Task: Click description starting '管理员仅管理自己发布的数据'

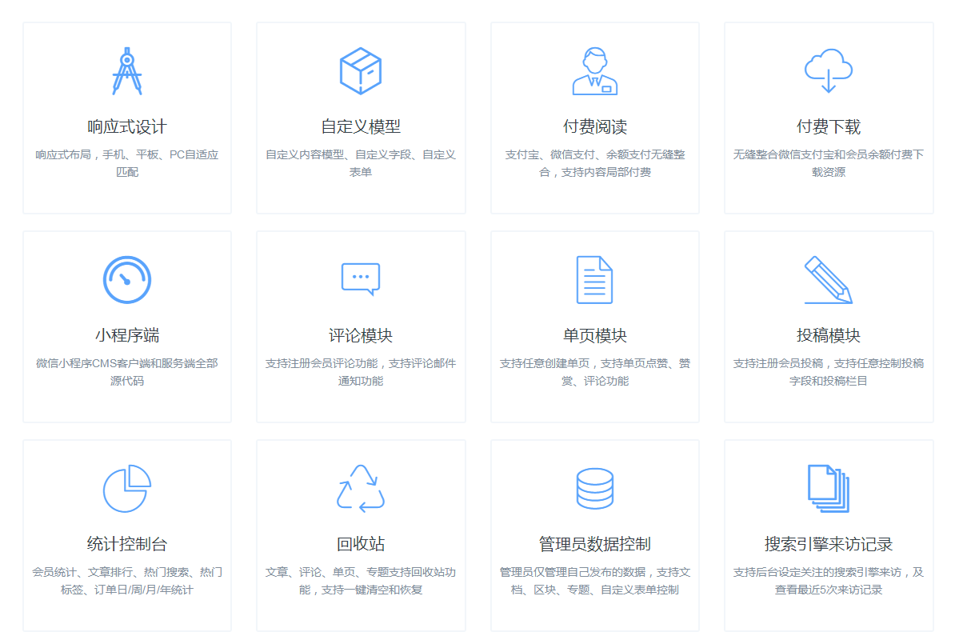Action: [x=594, y=581]
